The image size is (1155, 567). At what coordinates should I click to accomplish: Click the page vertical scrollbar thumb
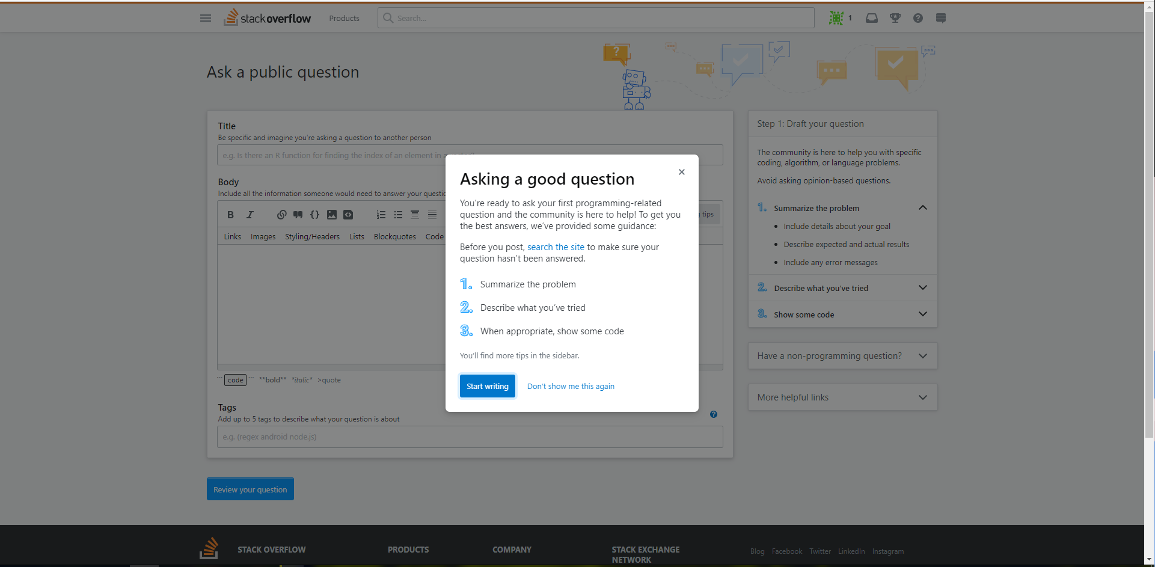tap(1149, 224)
